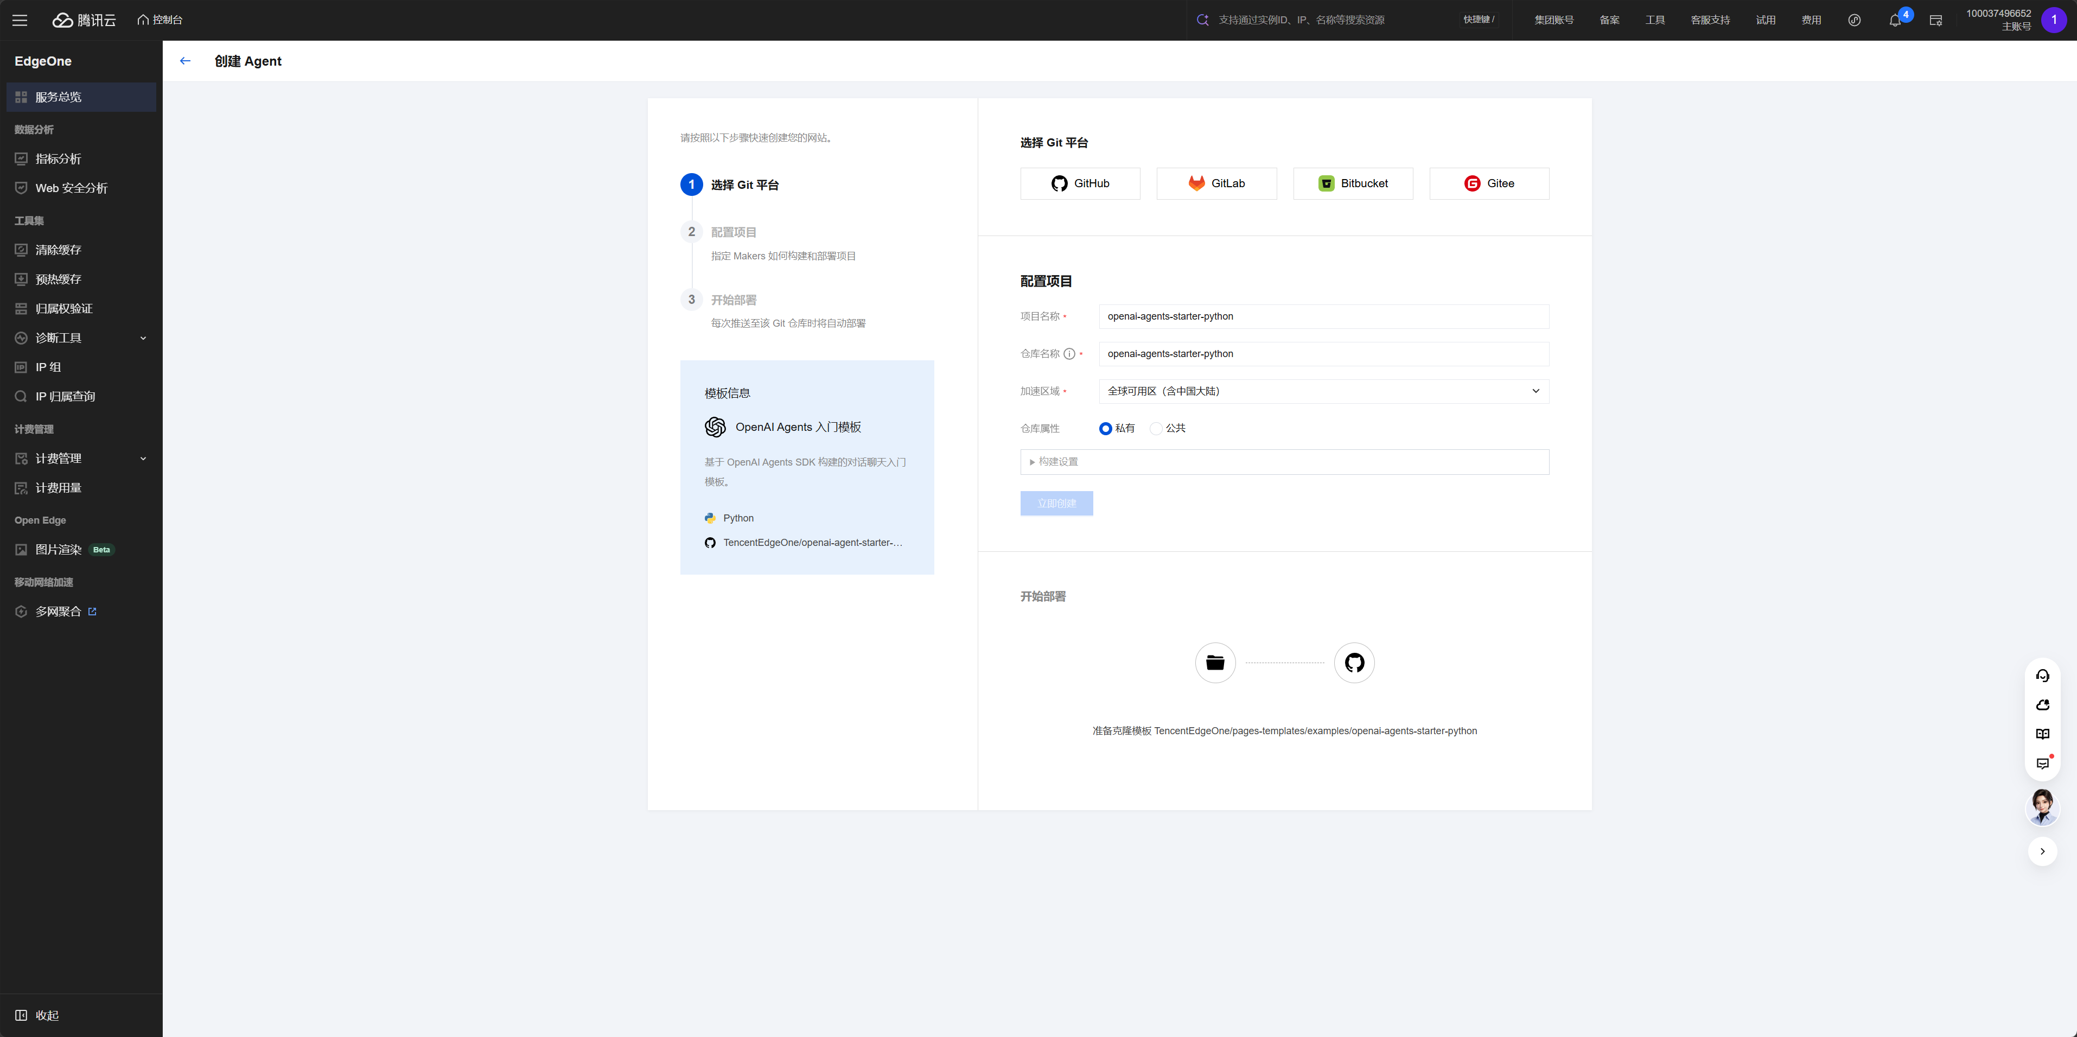2077x1037 pixels.
Task: Choose Bitbucket as Git platform
Action: tap(1352, 184)
